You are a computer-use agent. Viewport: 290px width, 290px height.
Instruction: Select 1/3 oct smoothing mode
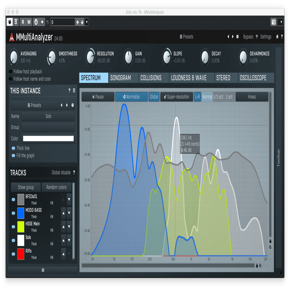[218, 97]
